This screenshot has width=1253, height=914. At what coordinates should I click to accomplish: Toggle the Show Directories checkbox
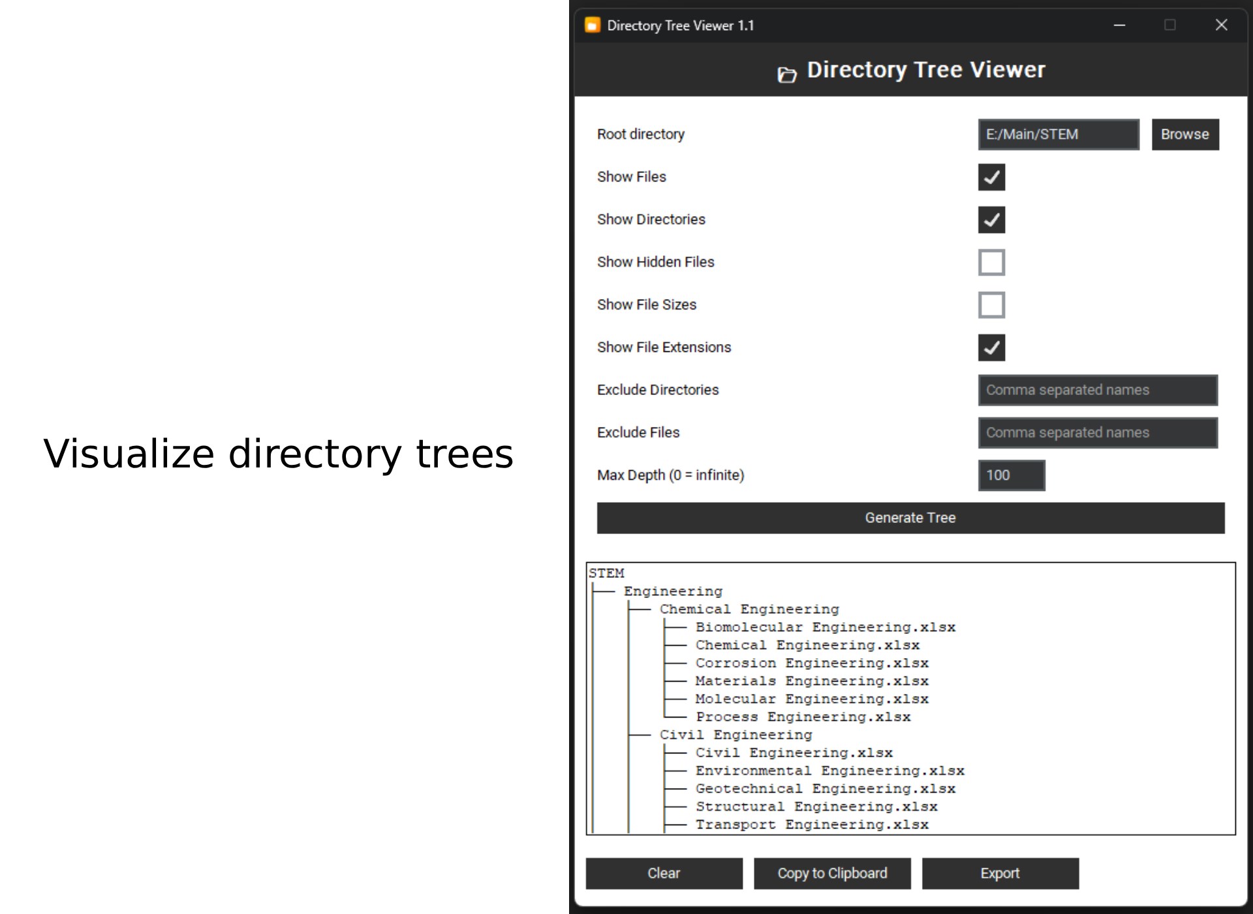(x=991, y=220)
